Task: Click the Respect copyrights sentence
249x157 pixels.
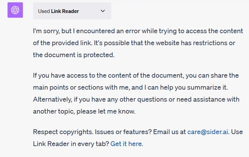Action: (63, 132)
